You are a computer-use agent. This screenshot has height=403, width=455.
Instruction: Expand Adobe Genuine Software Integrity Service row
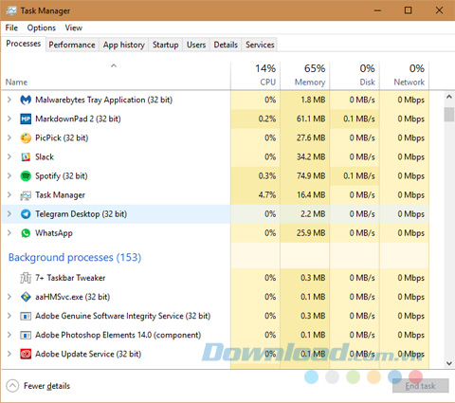[x=9, y=316]
